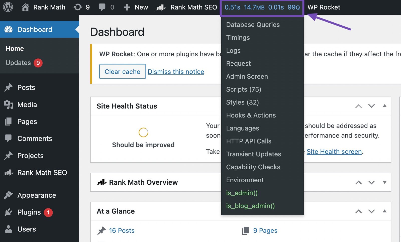Click Dismiss this notice link

(x=176, y=72)
